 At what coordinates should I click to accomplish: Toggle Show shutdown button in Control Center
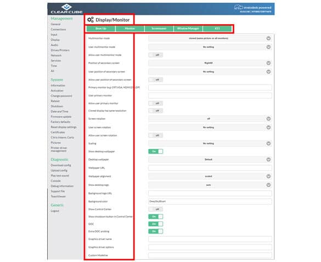pyautogui.click(x=156, y=217)
